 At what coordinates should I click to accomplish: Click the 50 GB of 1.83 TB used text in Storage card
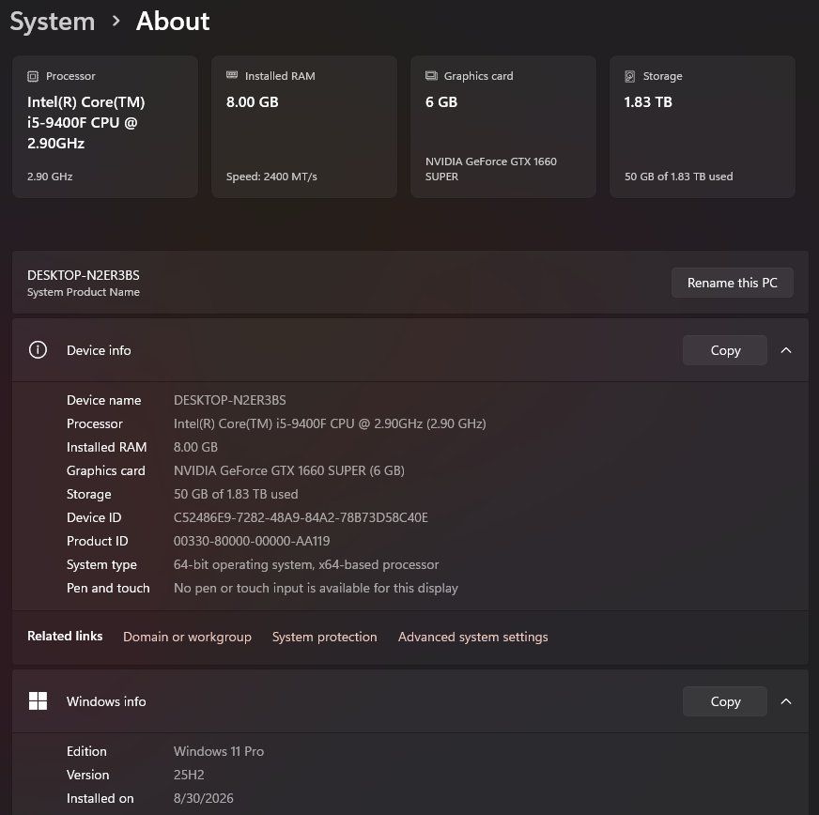678,177
